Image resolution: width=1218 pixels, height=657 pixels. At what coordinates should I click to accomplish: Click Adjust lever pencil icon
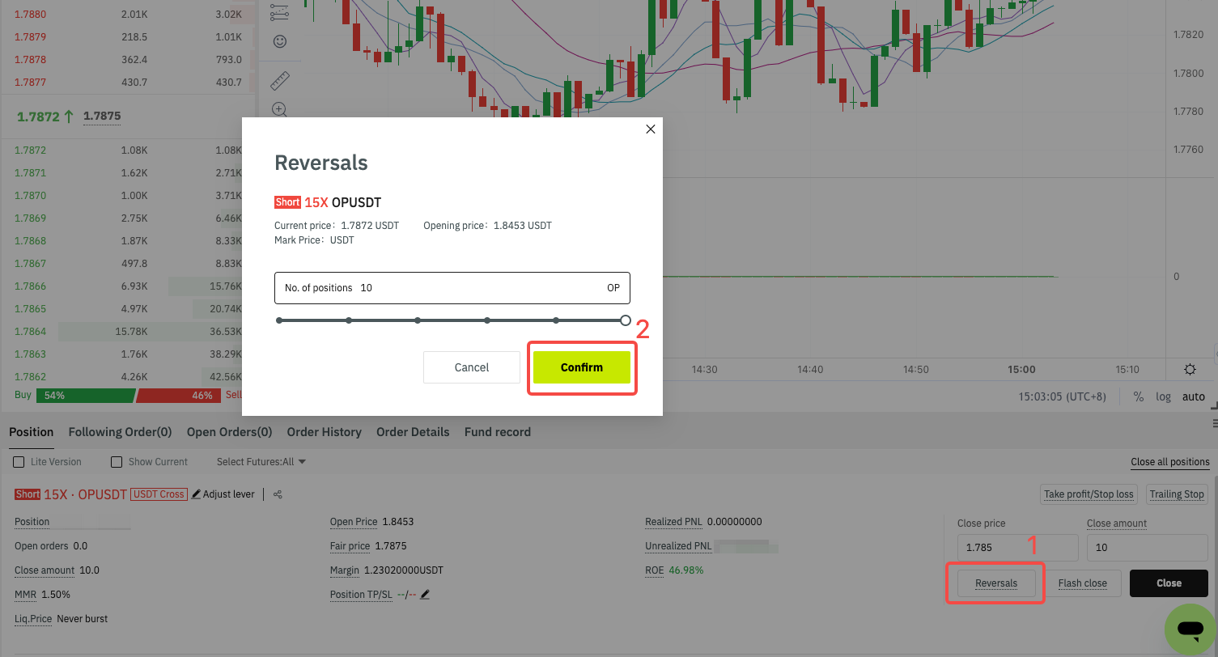point(196,494)
